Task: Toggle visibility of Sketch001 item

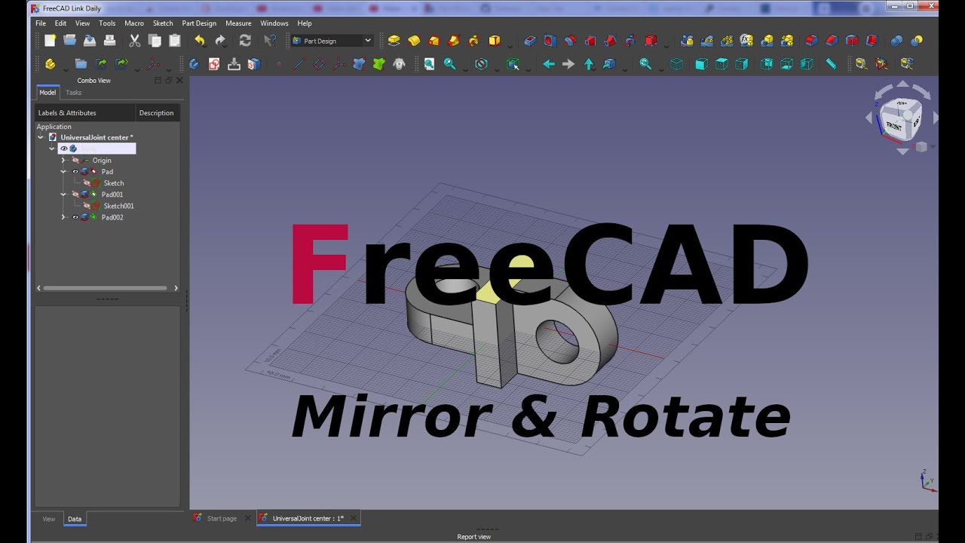Action: (87, 206)
